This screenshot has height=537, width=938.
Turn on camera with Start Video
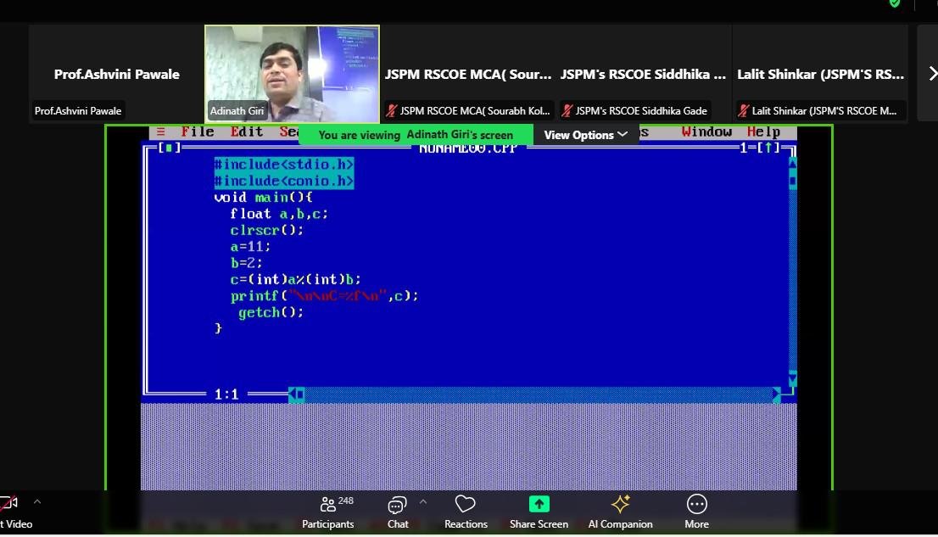tap(14, 512)
